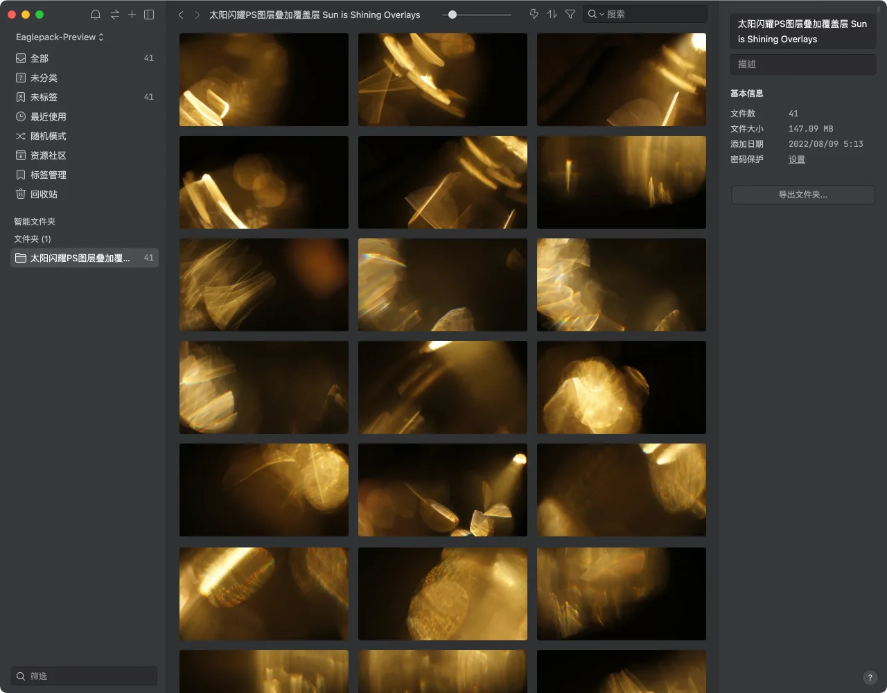The height and width of the screenshot is (693, 887).
Task: Open 随机模式 shuffle view
Action: coord(85,136)
